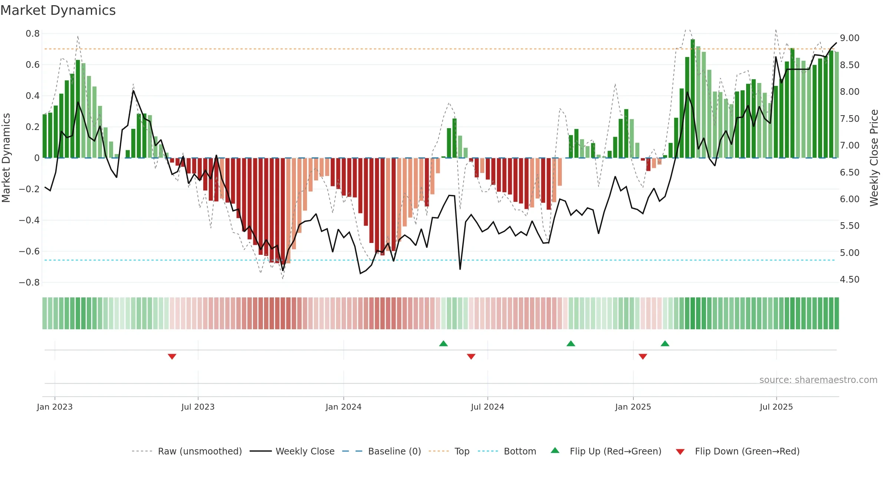This screenshot has height=500, width=890.
Task: Click the Jan 2025 x-axis label
Action: (x=633, y=407)
